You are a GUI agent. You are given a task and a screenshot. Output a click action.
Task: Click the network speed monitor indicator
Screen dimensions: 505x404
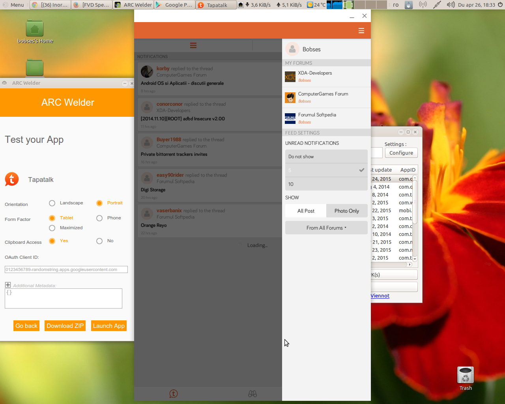coord(270,5)
